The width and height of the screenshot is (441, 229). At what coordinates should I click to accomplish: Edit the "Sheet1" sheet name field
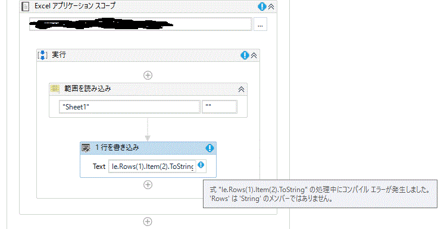130,107
